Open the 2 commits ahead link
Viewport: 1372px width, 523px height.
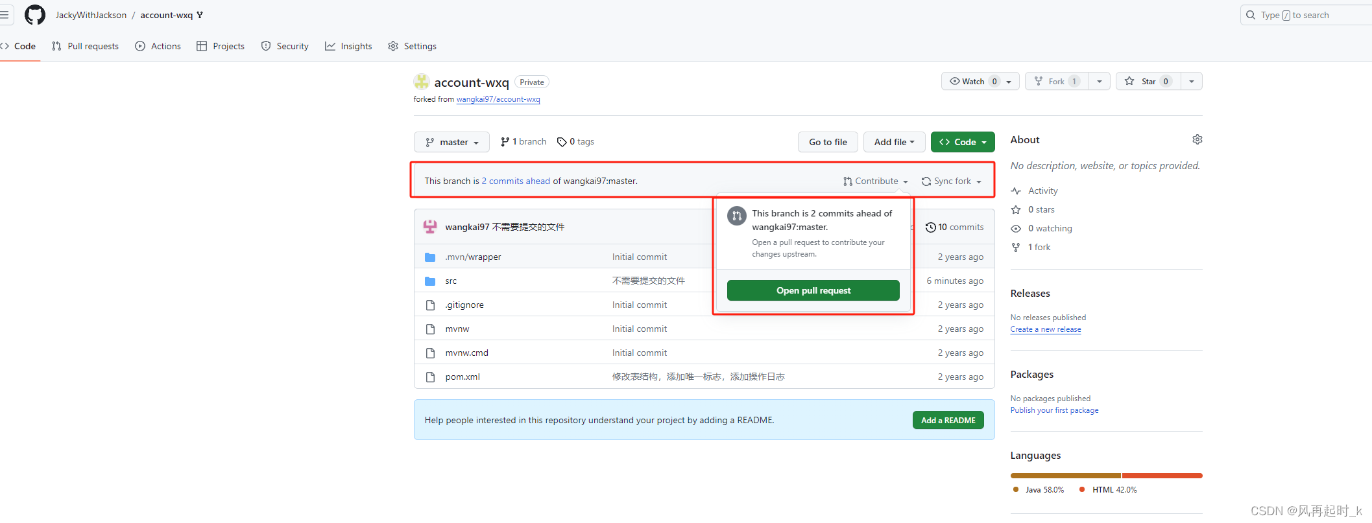point(516,181)
